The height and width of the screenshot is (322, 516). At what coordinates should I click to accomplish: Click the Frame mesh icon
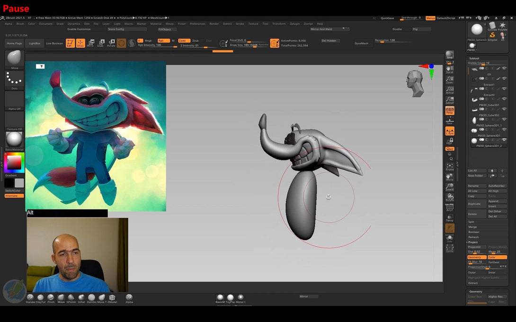tap(450, 167)
